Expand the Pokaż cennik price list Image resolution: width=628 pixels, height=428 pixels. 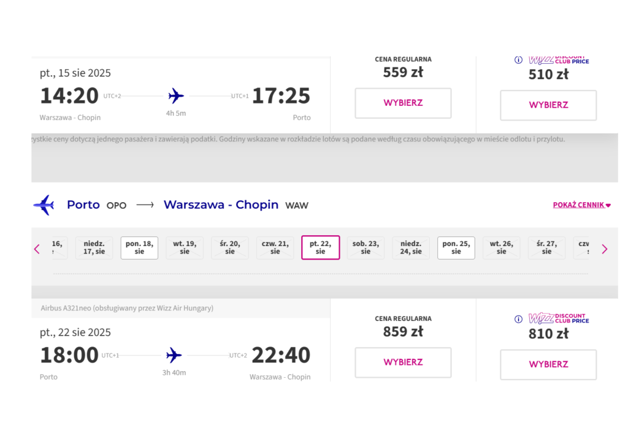[x=582, y=205]
